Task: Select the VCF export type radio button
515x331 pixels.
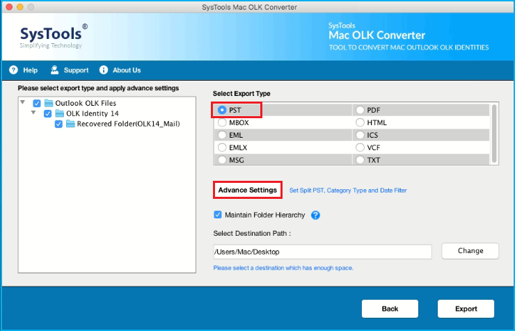Action: [360, 147]
